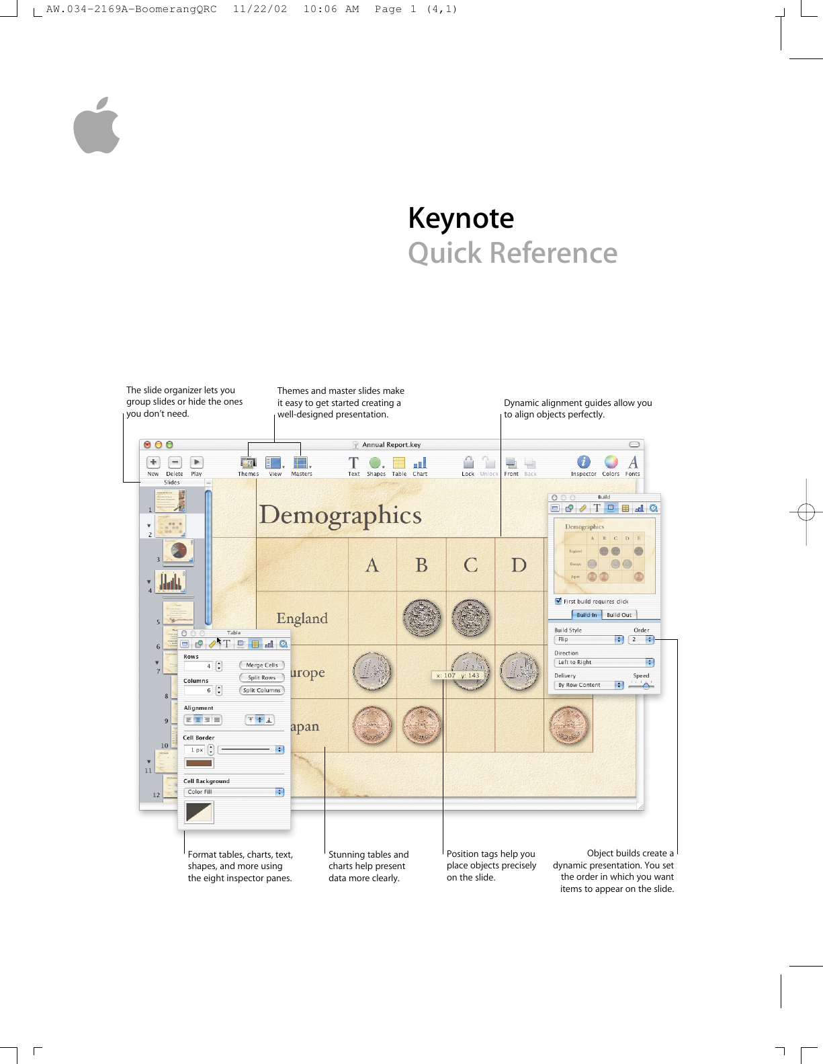Open QuickTime pane in Table inspector
This screenshot has height=1064, width=823.
(x=284, y=644)
